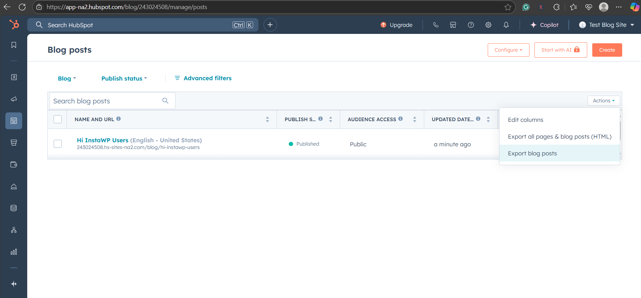
Task: Click the Start with AI button
Action: pos(561,50)
